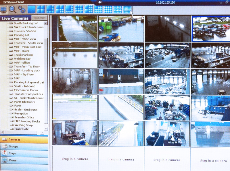Select the 3x3 grid layout icon

pos(79,9)
